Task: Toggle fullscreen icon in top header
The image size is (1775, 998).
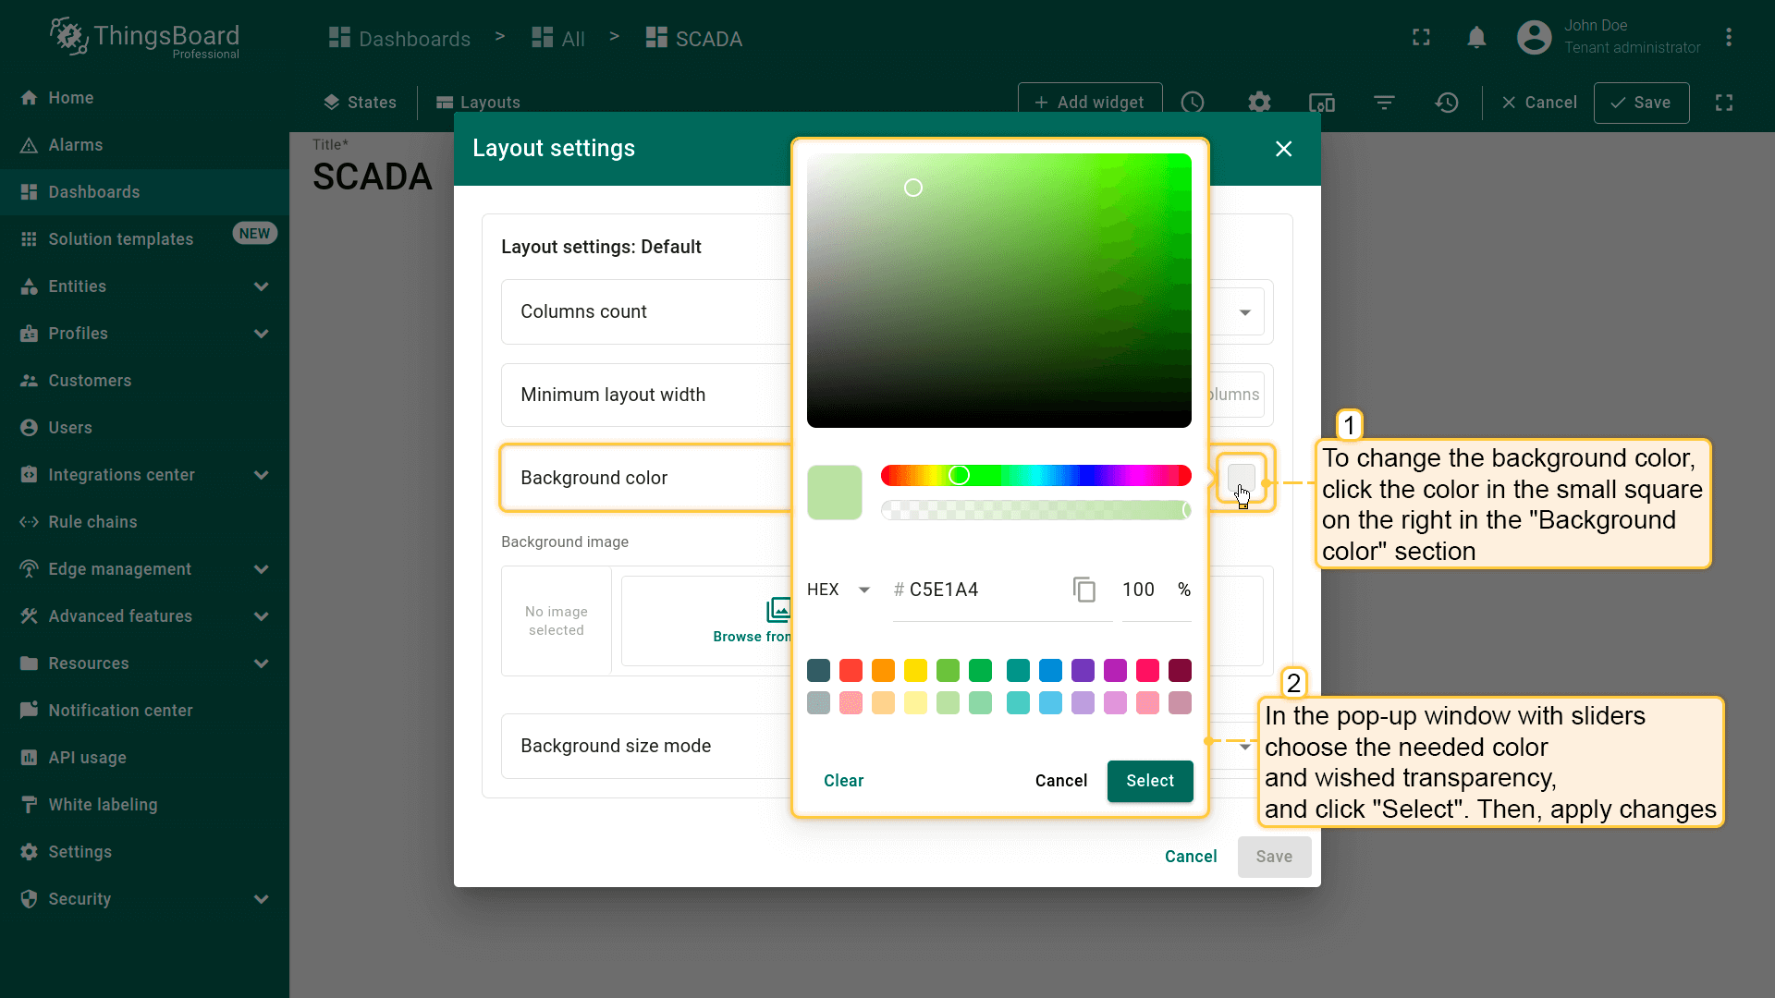Action: 1421,38
